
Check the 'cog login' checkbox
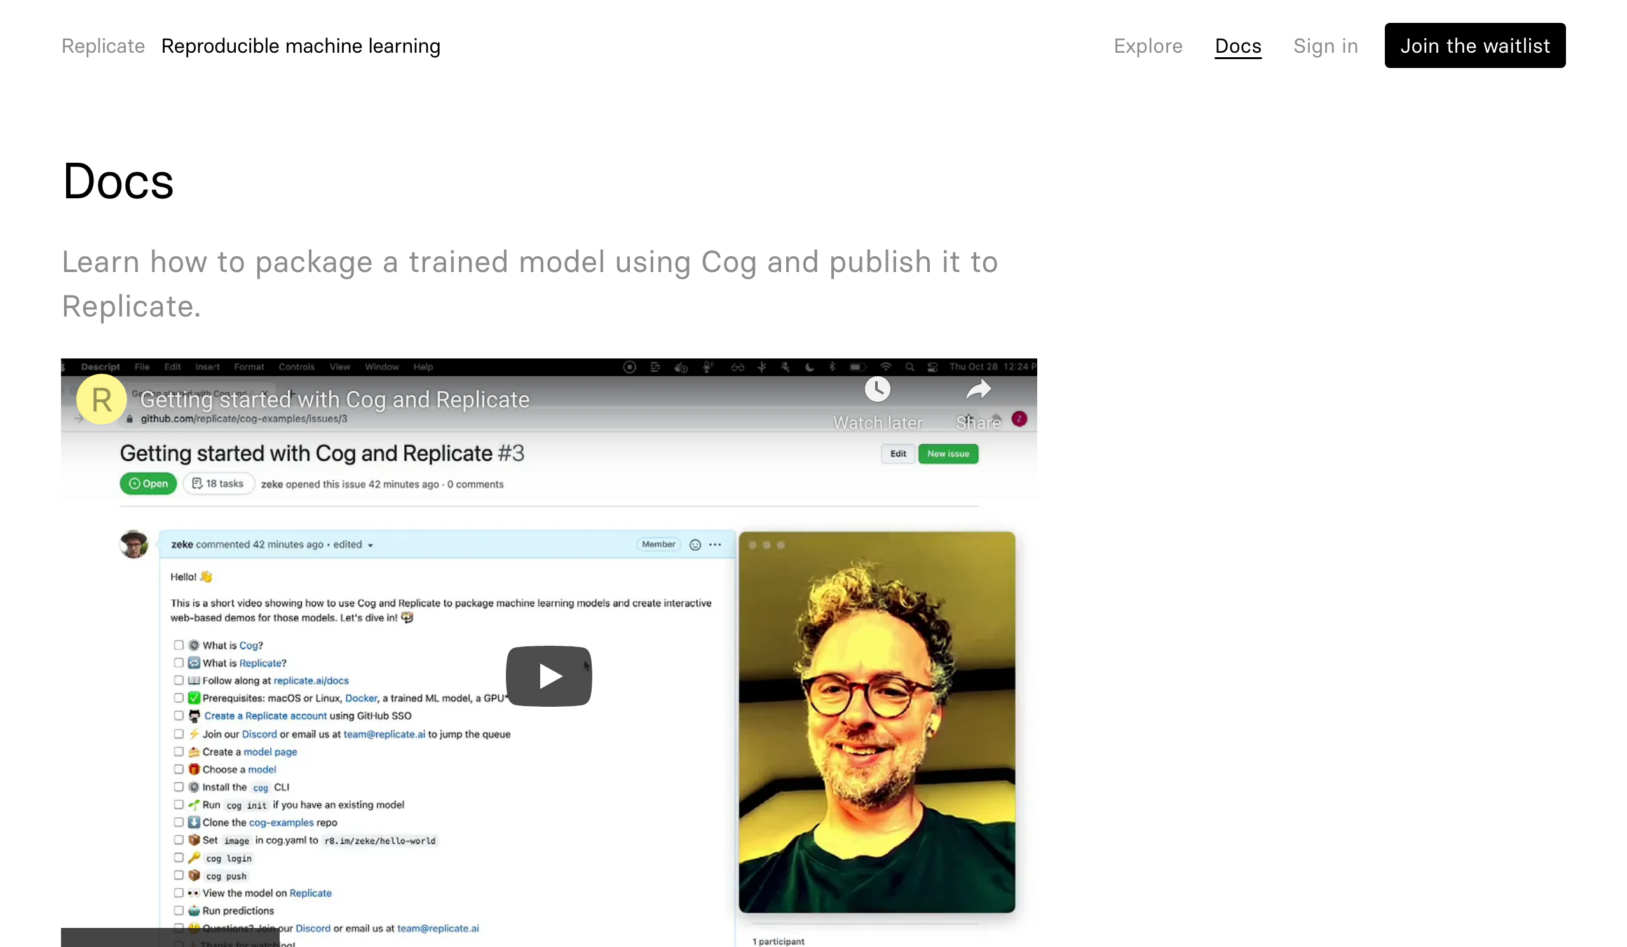[x=178, y=858]
